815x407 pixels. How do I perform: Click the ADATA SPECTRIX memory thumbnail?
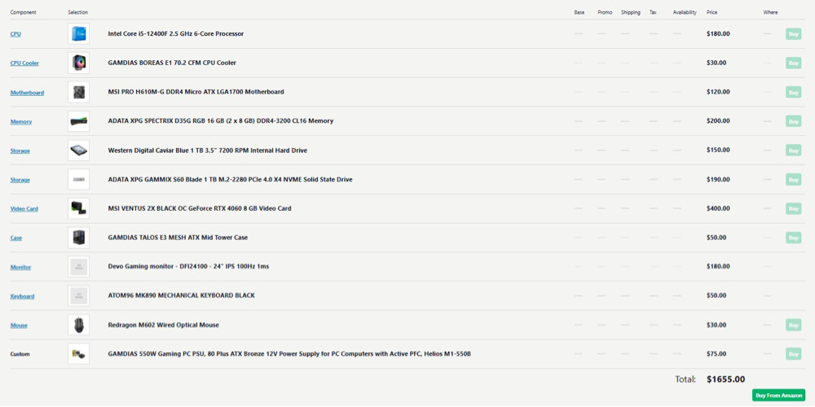[x=78, y=121]
